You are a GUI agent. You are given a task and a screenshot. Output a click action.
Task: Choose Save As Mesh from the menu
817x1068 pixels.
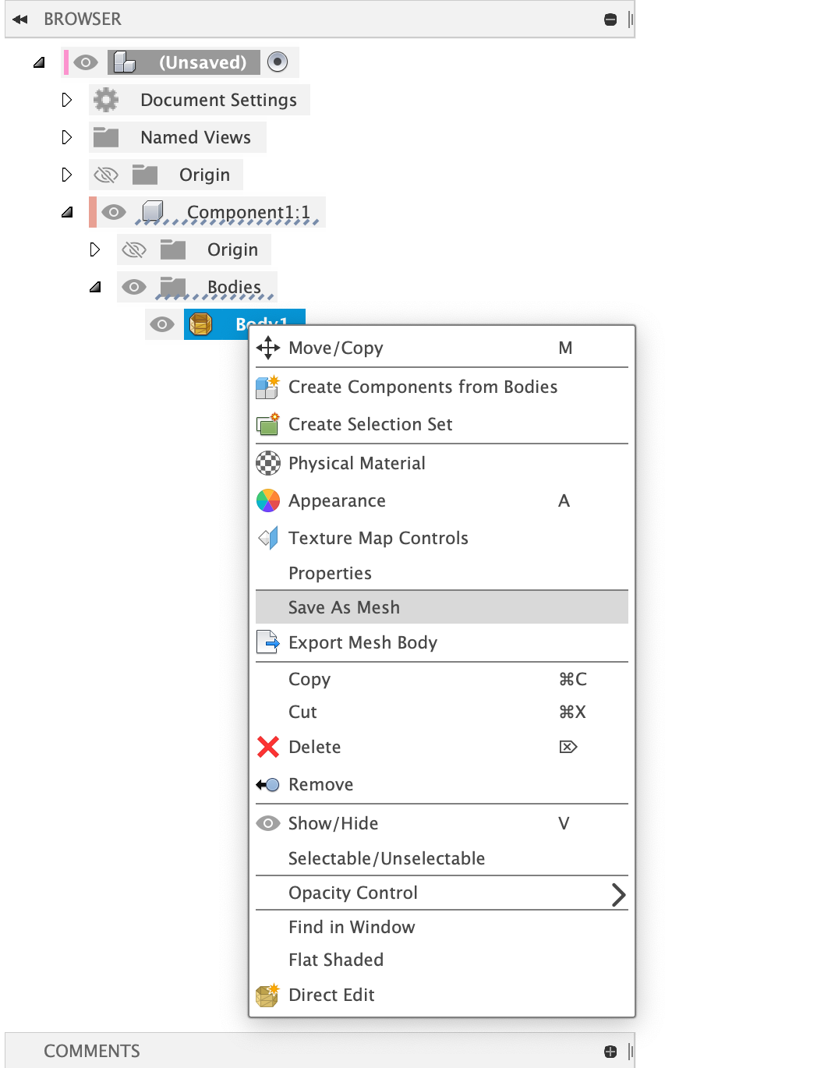(344, 606)
